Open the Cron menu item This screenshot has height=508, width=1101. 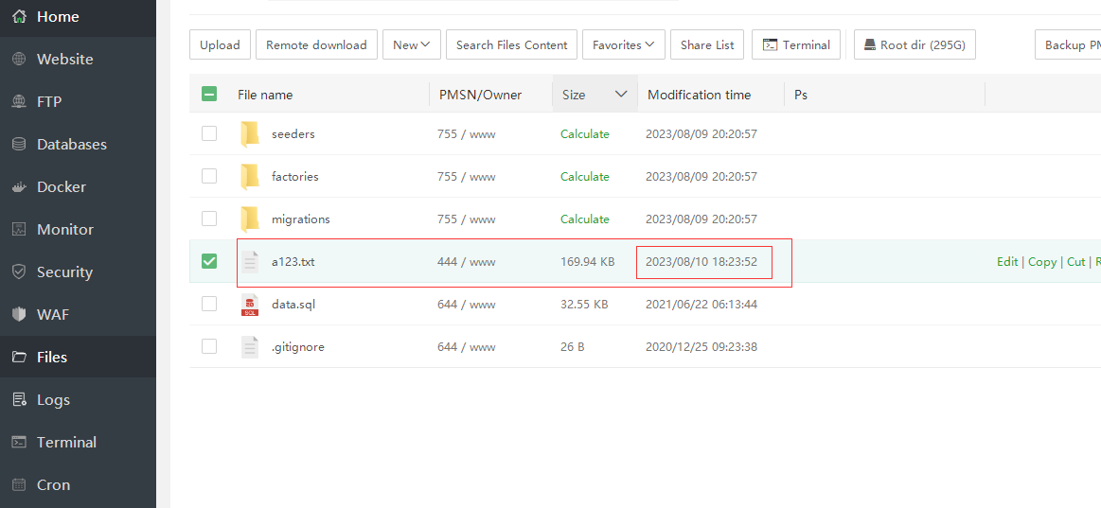point(53,485)
